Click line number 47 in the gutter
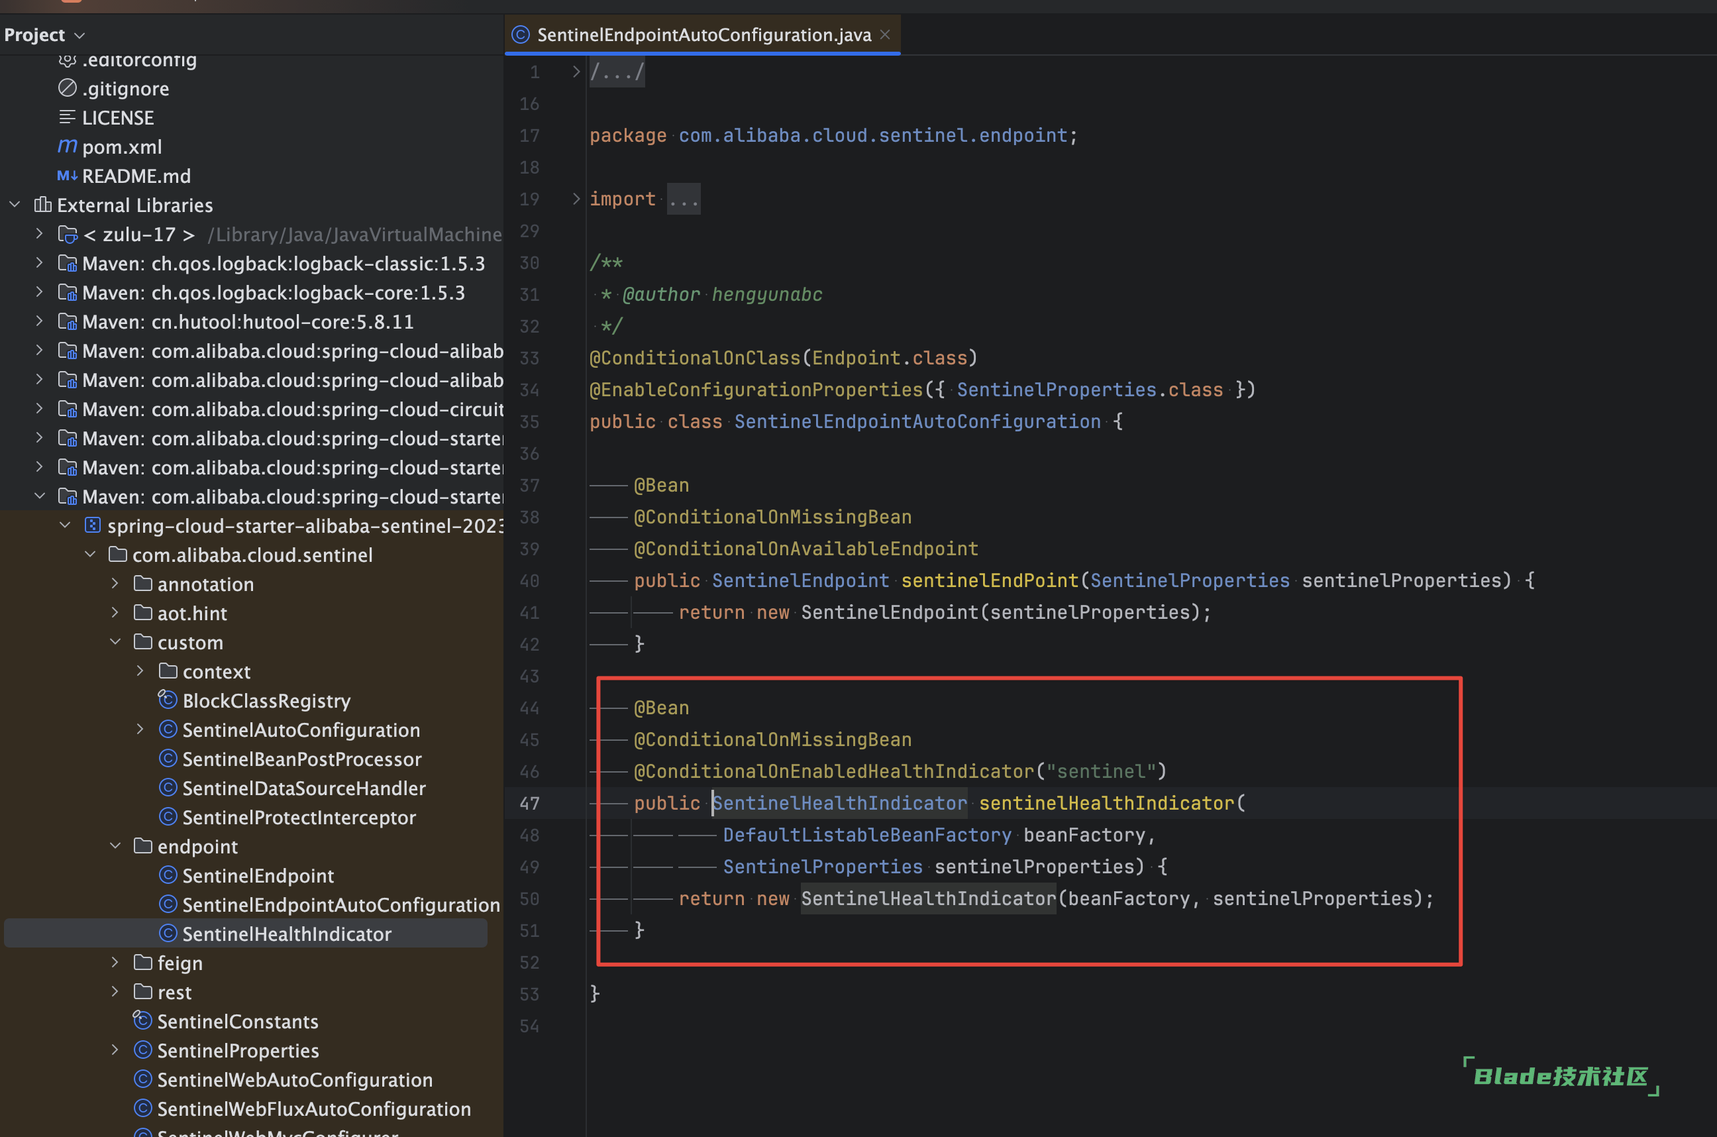The height and width of the screenshot is (1137, 1717). click(529, 802)
